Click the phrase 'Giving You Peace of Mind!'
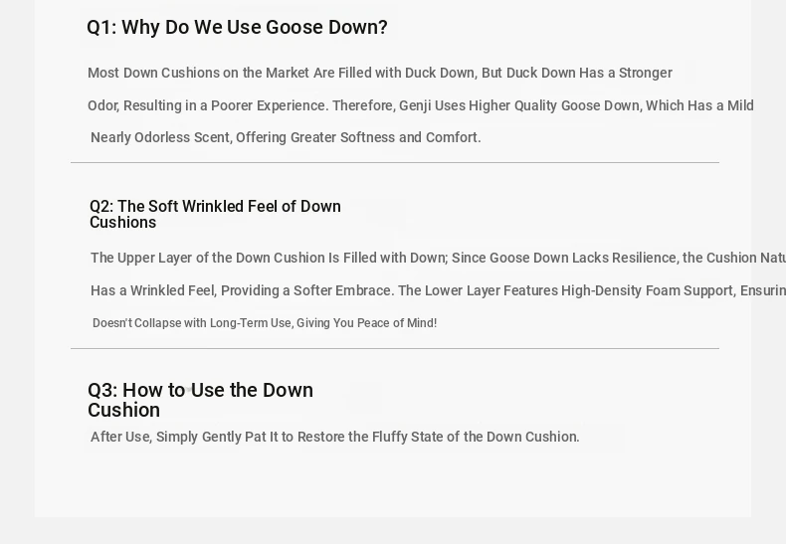Screen dimensions: 786x544 tap(366, 323)
